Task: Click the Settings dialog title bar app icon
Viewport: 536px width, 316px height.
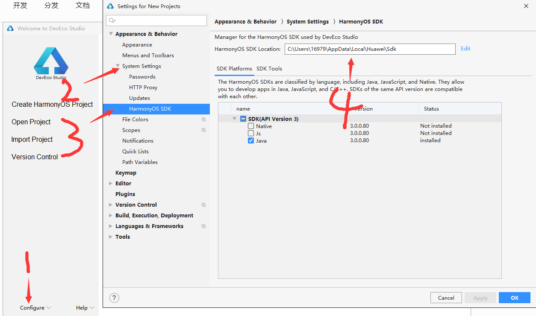Action: [x=110, y=6]
